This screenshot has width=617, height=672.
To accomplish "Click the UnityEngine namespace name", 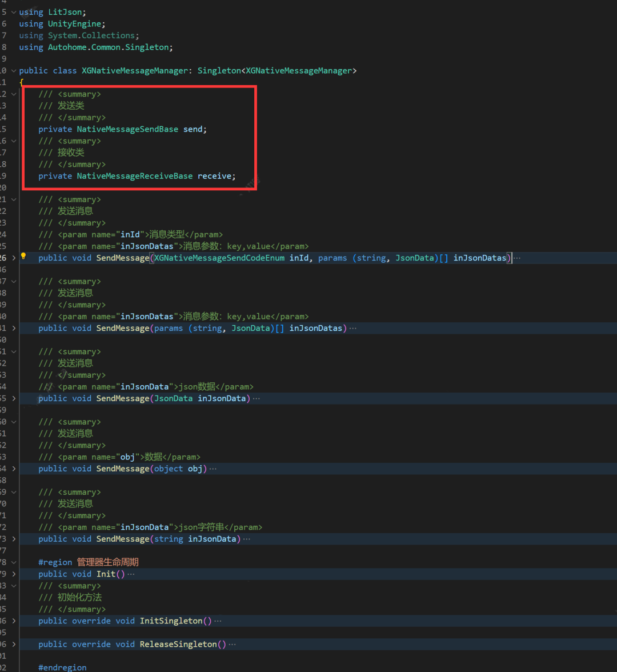I will click(74, 24).
